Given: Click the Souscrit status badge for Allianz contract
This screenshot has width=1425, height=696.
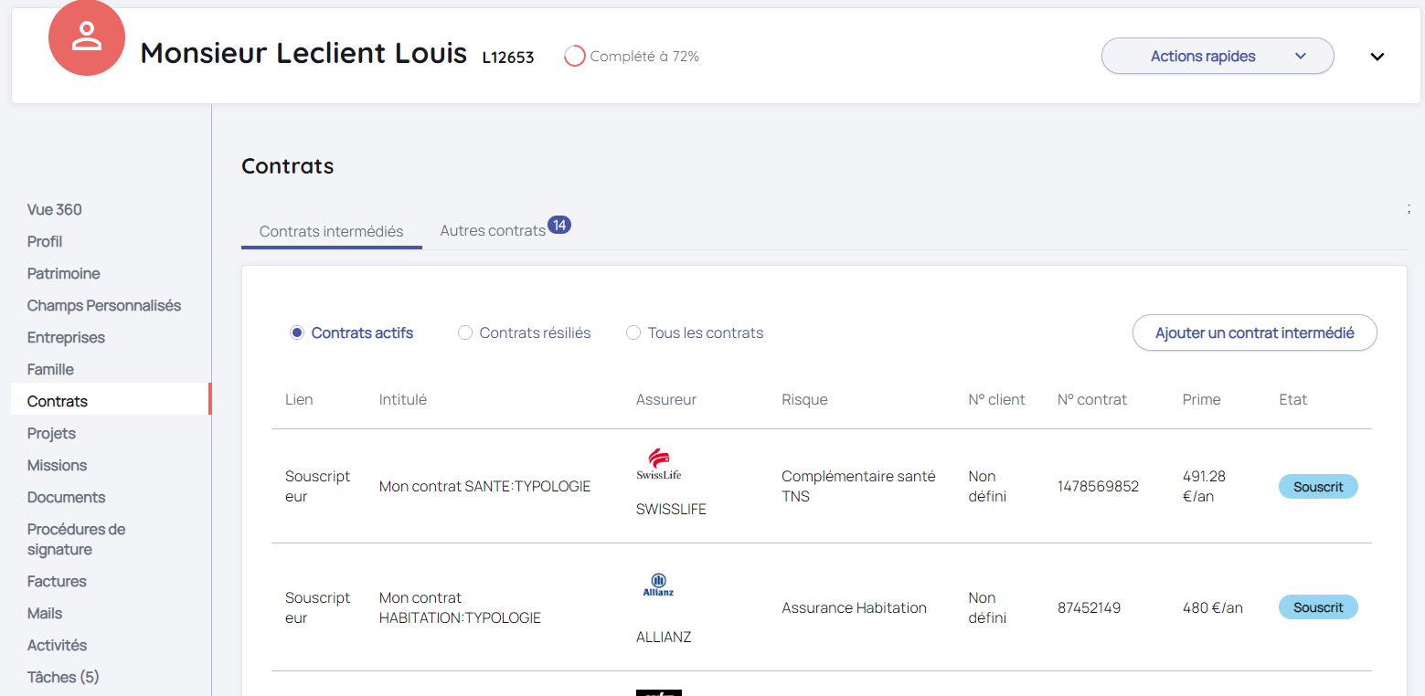Looking at the screenshot, I should click(1317, 607).
